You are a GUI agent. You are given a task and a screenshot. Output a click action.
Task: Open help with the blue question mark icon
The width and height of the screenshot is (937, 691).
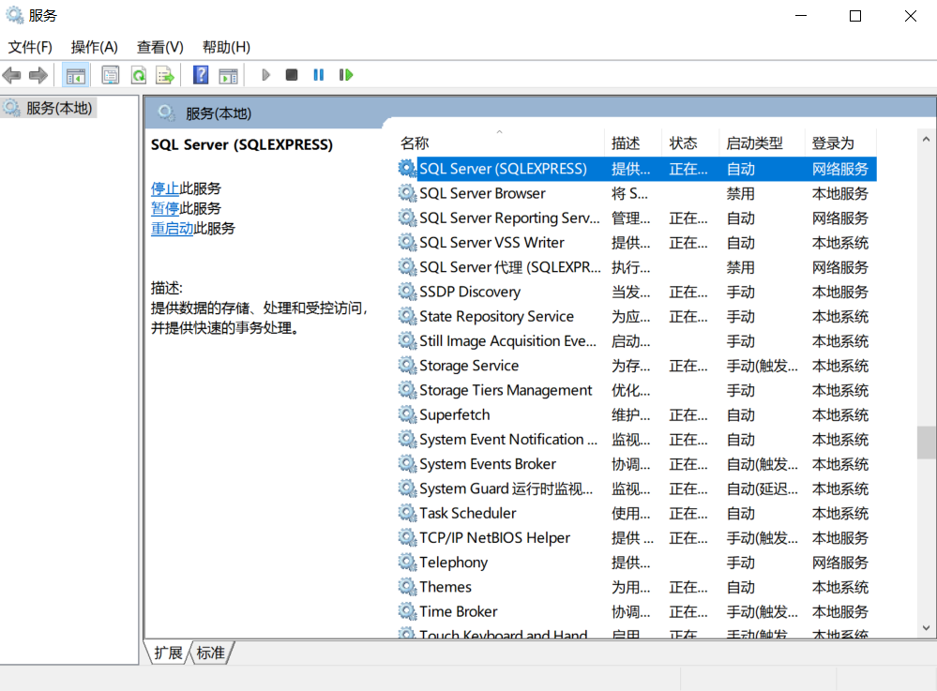200,74
